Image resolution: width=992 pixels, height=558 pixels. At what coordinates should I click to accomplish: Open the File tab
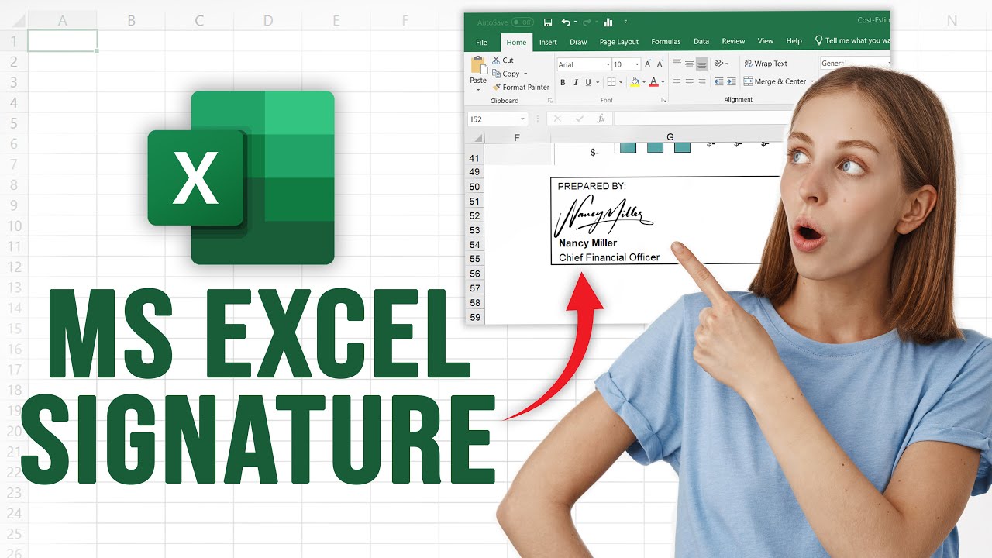481,42
